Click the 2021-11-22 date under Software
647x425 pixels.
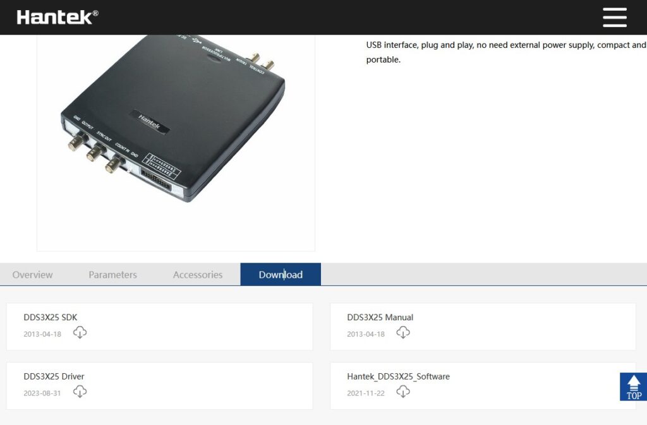pos(366,393)
